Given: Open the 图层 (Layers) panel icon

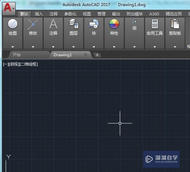Looking at the screenshot, I should [73, 24].
